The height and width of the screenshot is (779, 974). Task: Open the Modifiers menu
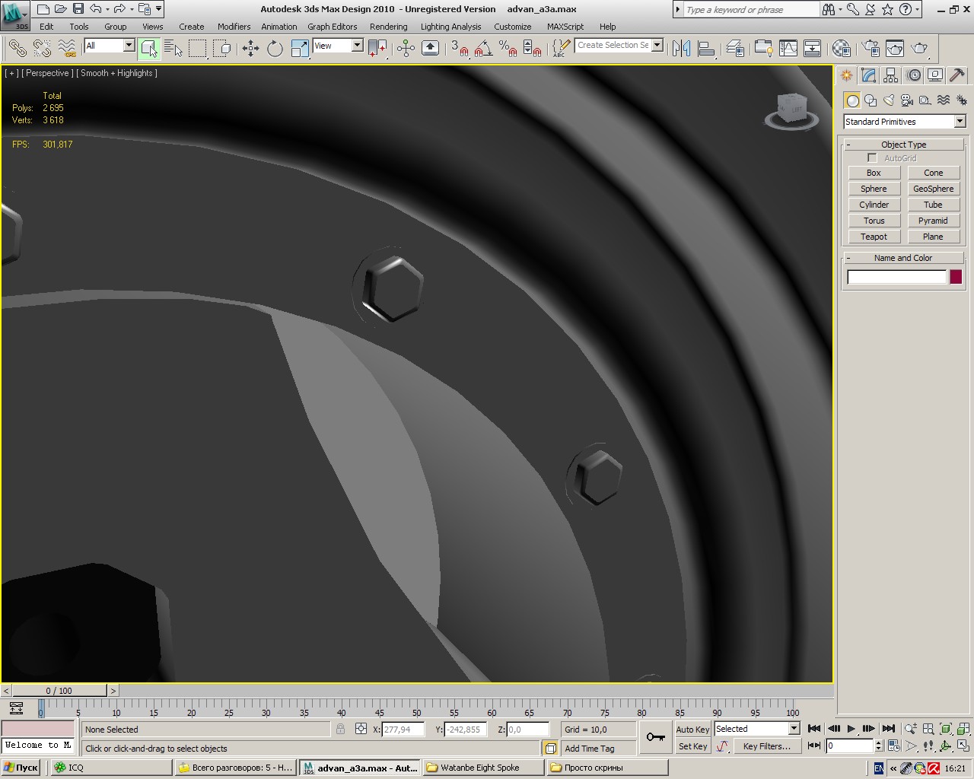(x=234, y=27)
